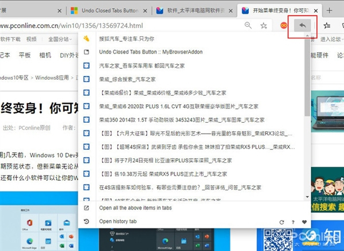The height and width of the screenshot is (251, 344).
Task: Click icon beside Open all items in tabs
Action: coord(87,208)
